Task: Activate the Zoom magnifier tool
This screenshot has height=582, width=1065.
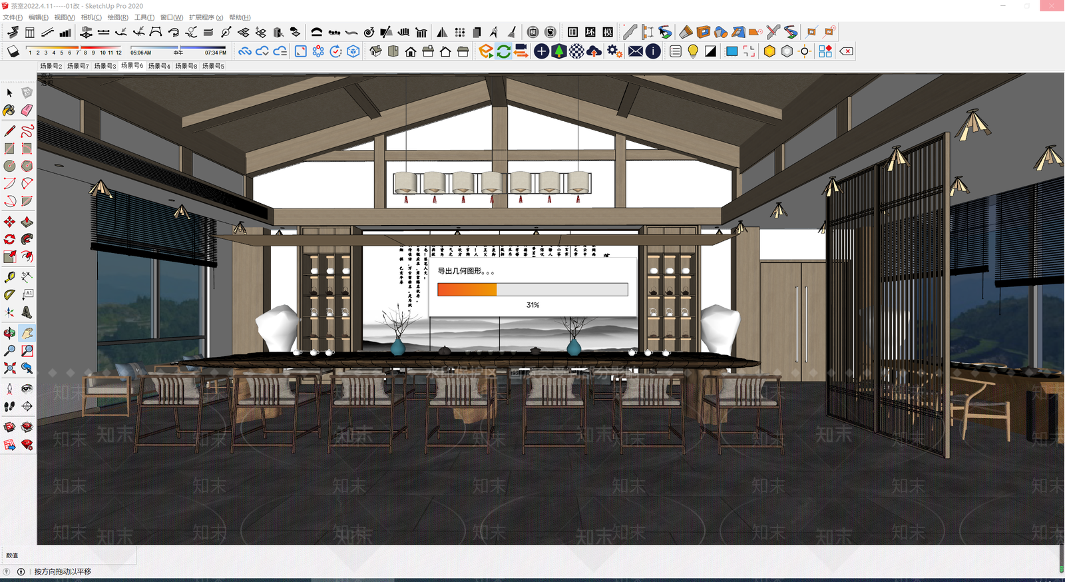Action: pyautogui.click(x=9, y=350)
